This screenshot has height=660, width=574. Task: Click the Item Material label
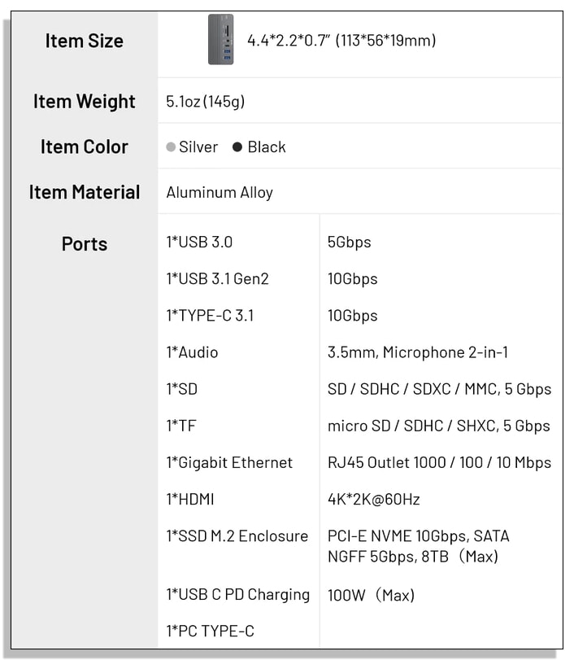pyautogui.click(x=85, y=192)
